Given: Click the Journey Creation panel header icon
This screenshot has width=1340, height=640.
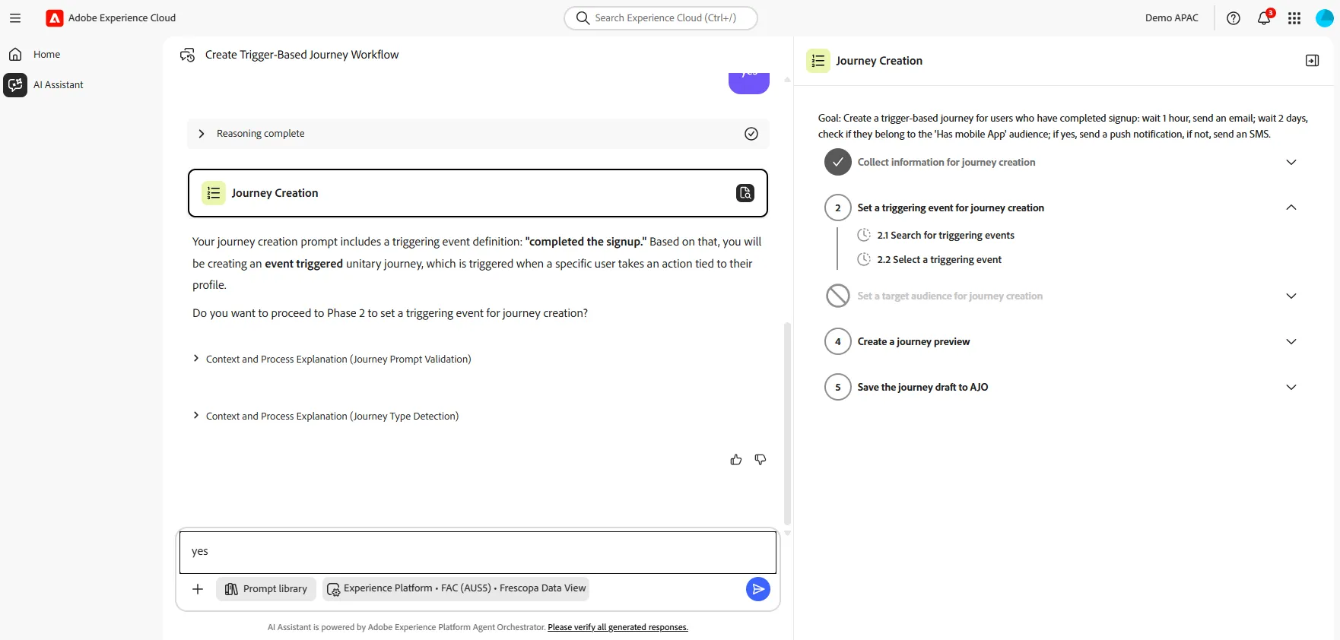Looking at the screenshot, I should [818, 61].
